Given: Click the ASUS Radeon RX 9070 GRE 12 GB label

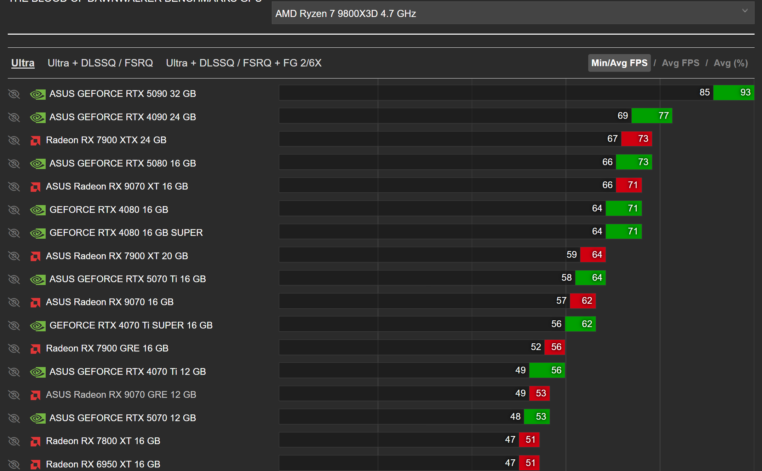Looking at the screenshot, I should [x=121, y=395].
